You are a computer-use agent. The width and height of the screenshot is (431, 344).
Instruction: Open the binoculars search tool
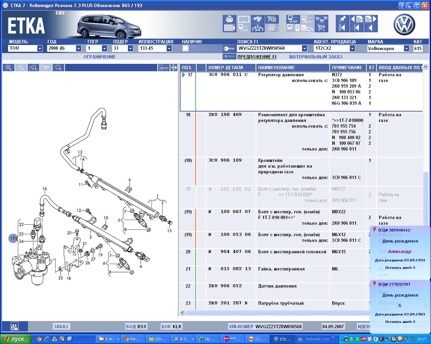pyautogui.click(x=258, y=19)
